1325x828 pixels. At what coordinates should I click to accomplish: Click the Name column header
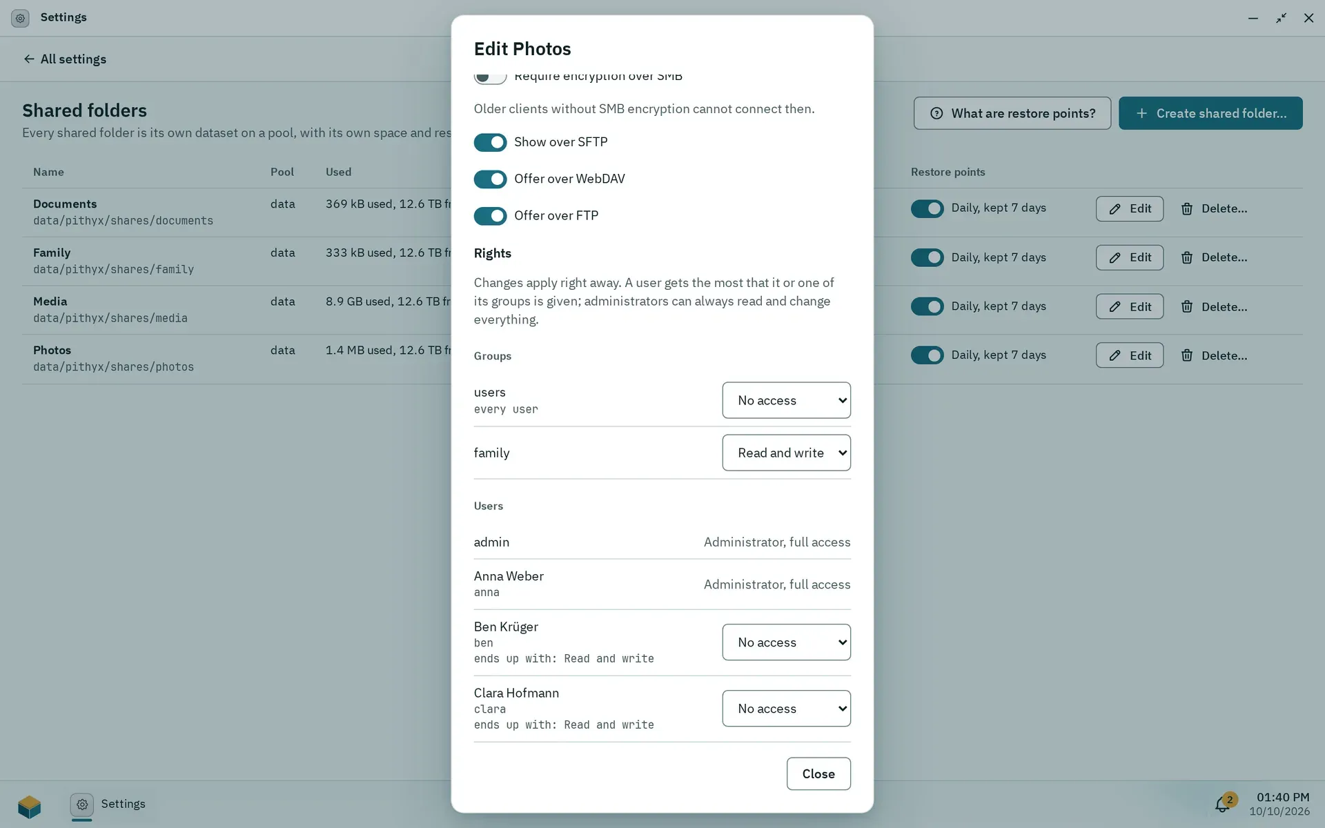pyautogui.click(x=48, y=172)
